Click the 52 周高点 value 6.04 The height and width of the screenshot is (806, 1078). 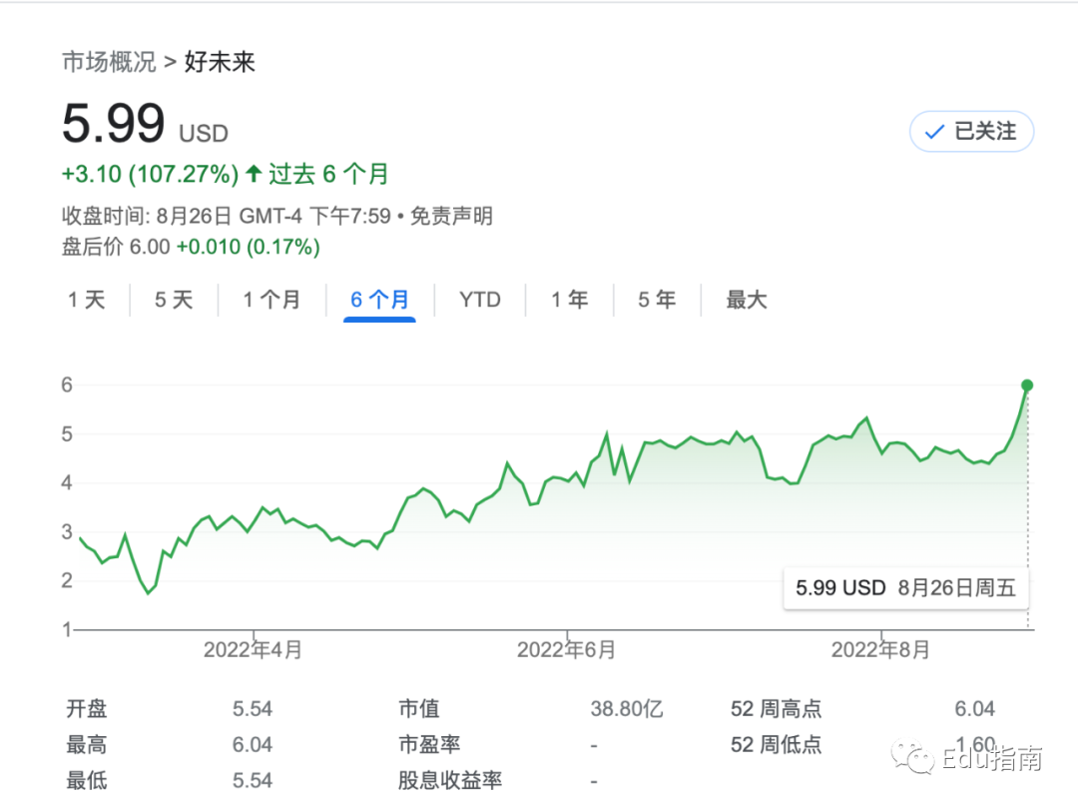975,709
